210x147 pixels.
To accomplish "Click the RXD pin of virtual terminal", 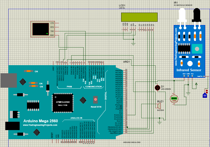I will (57, 35).
